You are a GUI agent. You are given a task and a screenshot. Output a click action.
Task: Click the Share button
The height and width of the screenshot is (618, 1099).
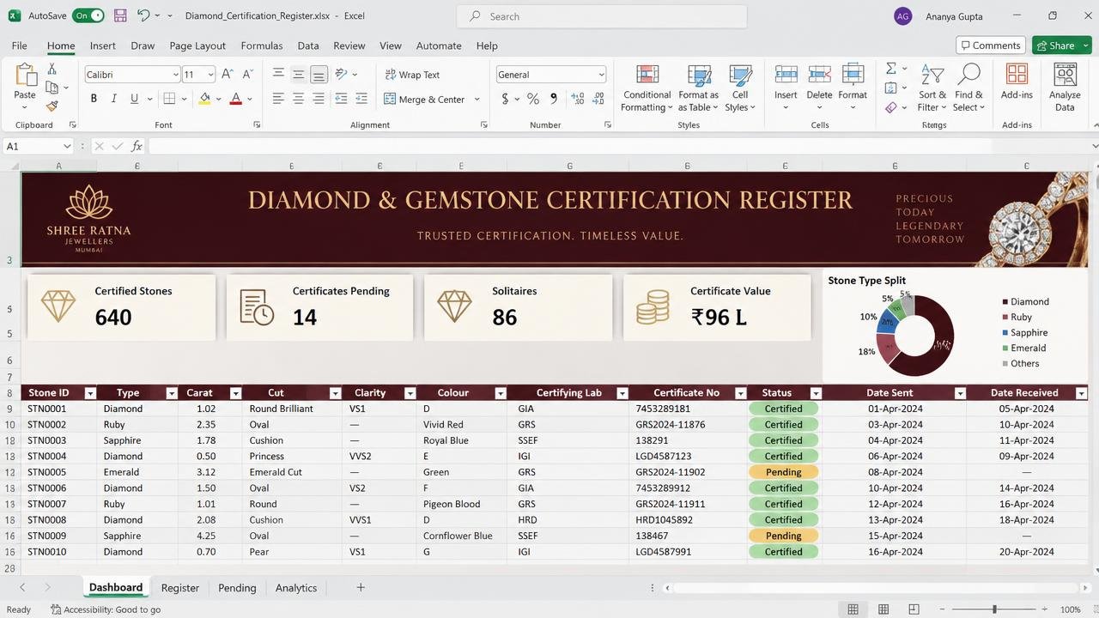(1061, 45)
